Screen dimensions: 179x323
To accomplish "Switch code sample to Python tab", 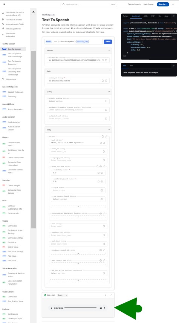I will point(125,16).
